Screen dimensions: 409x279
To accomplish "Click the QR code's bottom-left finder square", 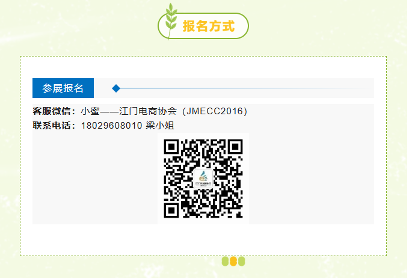I will pyautogui.click(x=172, y=212).
